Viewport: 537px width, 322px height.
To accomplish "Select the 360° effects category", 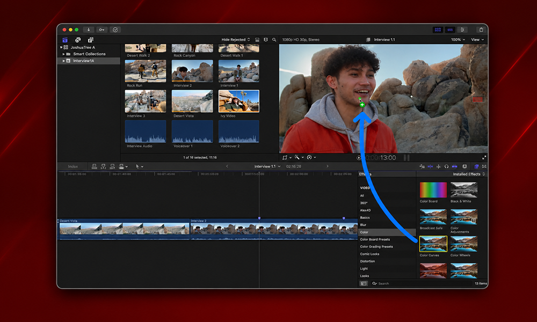I will pyautogui.click(x=364, y=203).
